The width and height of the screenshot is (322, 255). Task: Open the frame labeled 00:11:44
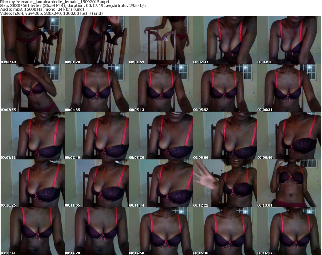click(161, 184)
